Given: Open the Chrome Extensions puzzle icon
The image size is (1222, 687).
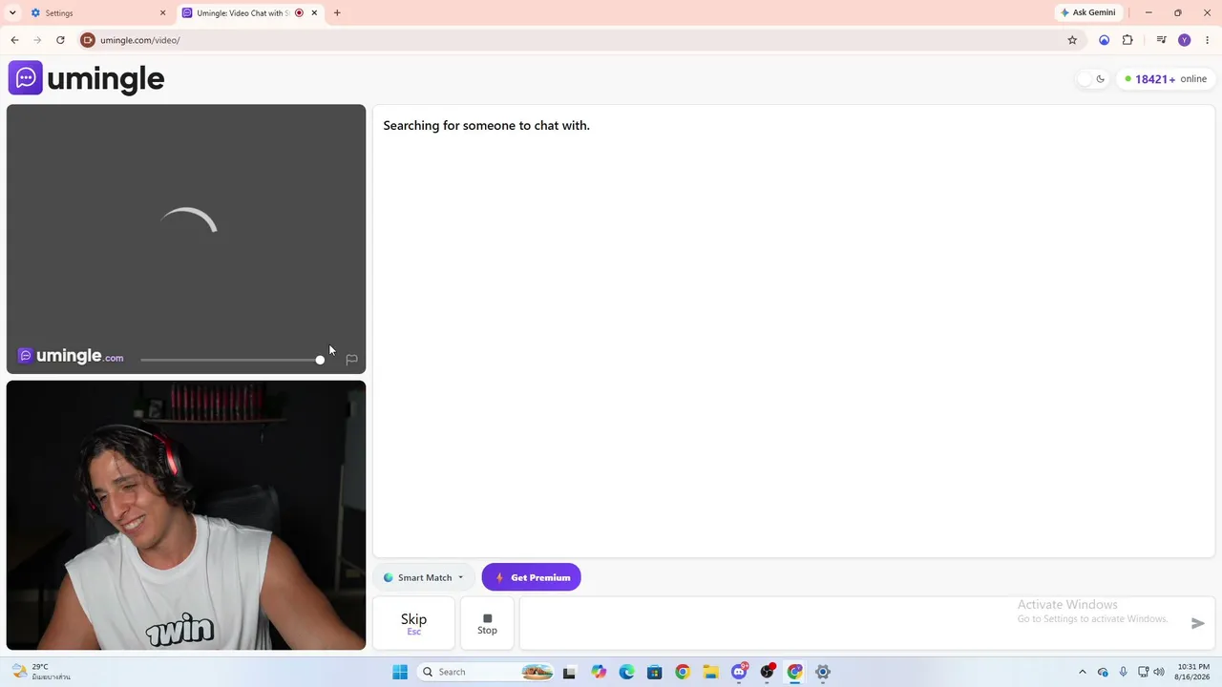Looking at the screenshot, I should [1127, 40].
